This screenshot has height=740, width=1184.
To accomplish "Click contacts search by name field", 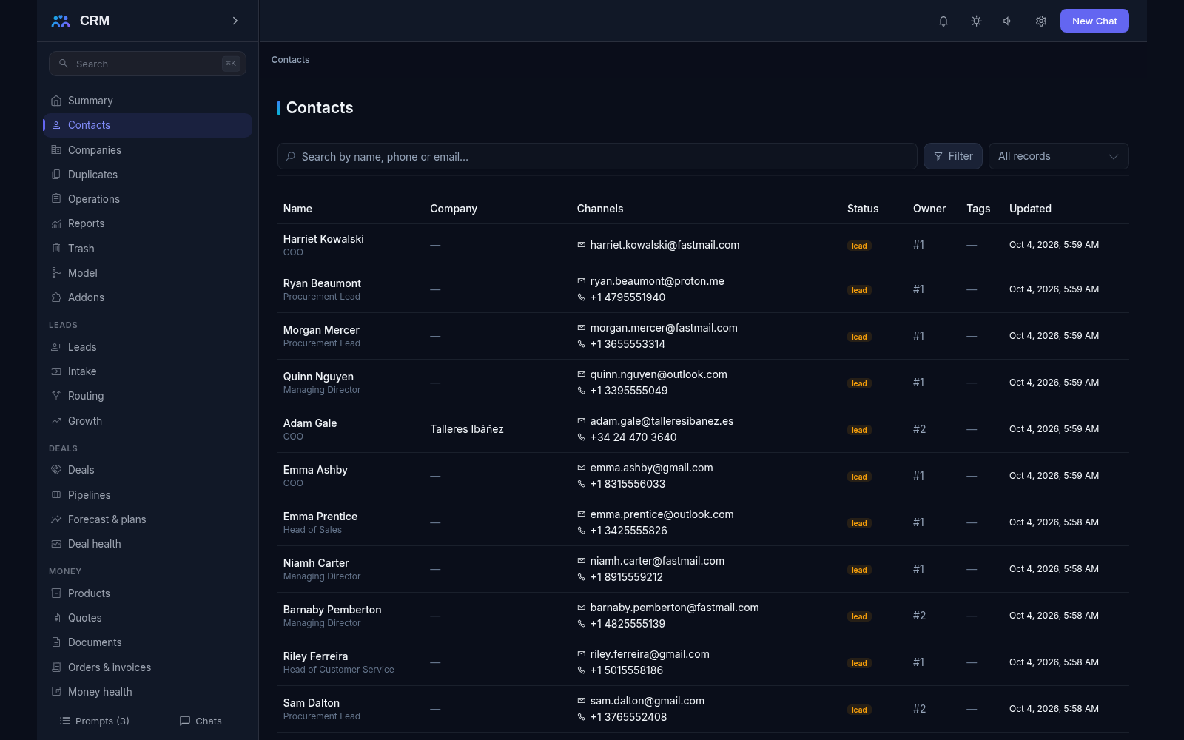I will [597, 156].
